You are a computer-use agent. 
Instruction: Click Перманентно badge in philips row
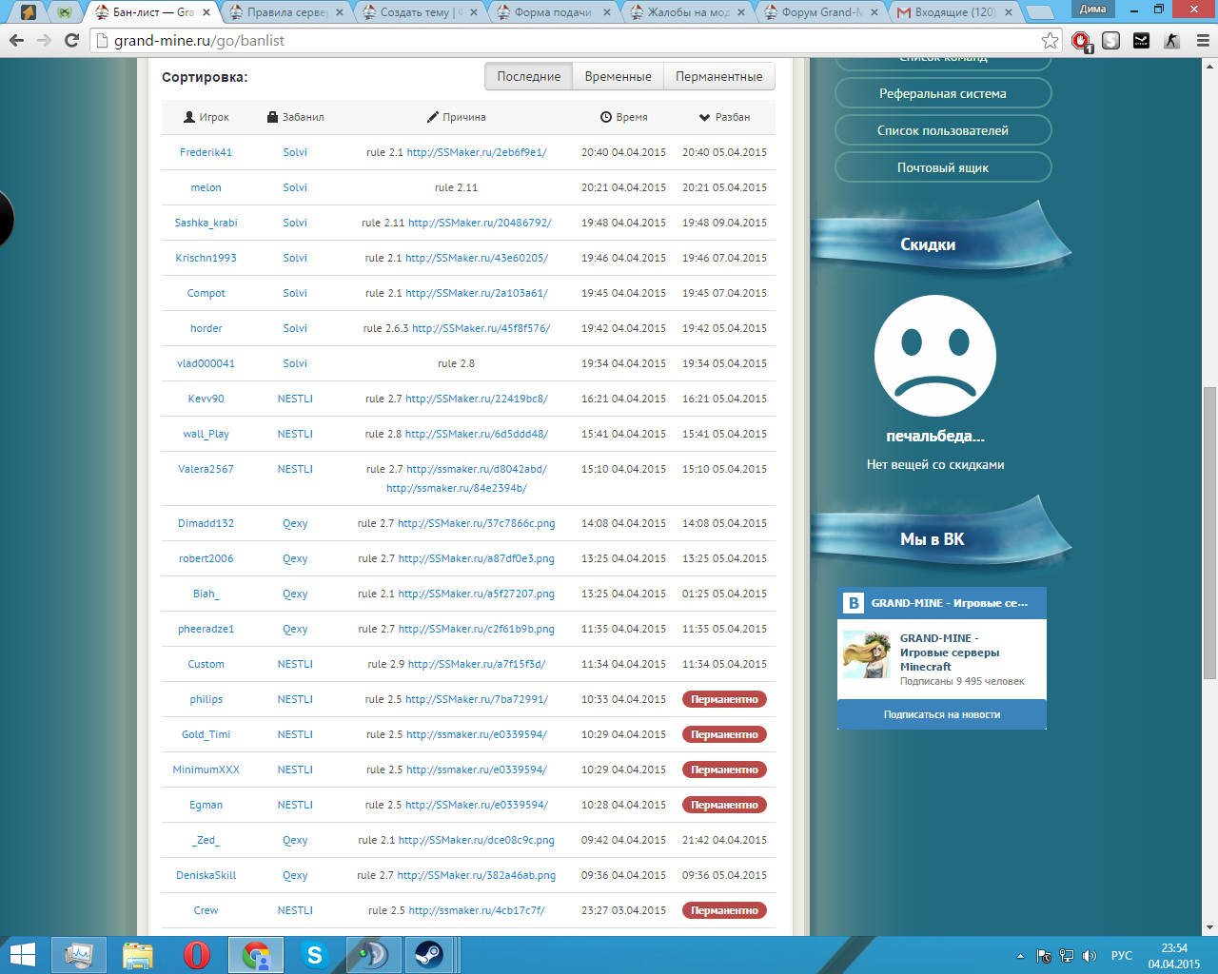click(724, 699)
